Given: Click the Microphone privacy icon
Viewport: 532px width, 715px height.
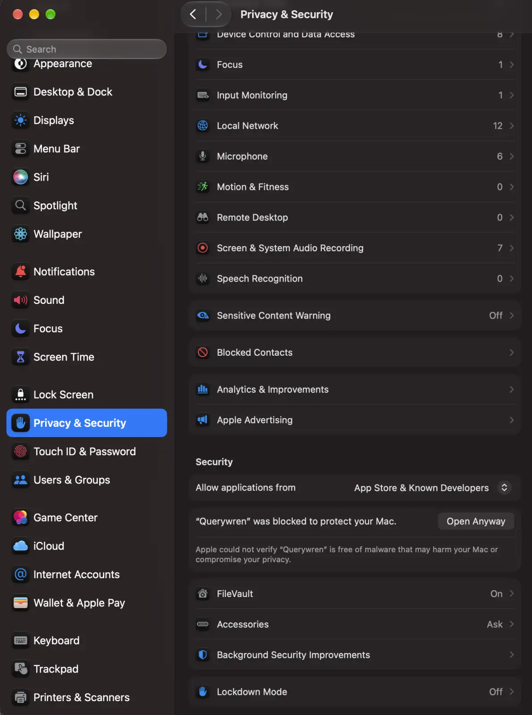Looking at the screenshot, I should pyautogui.click(x=203, y=156).
